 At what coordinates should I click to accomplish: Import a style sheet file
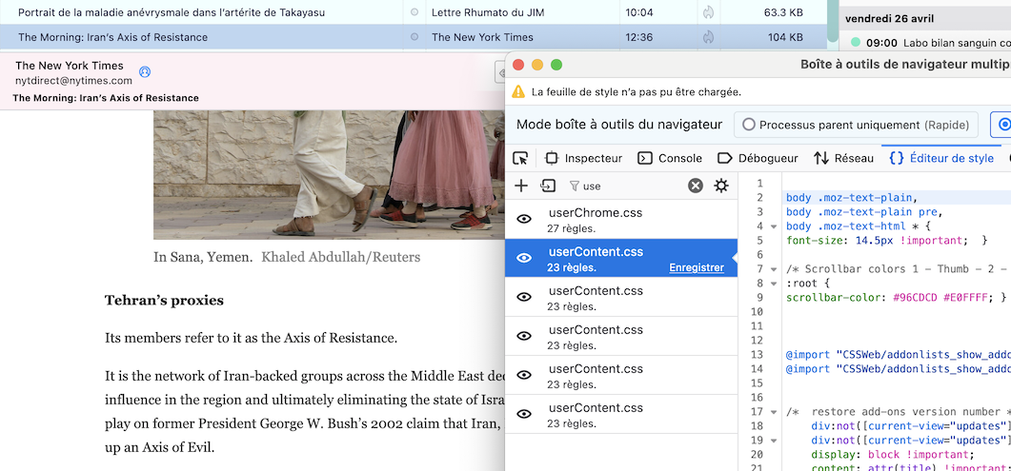pos(548,186)
